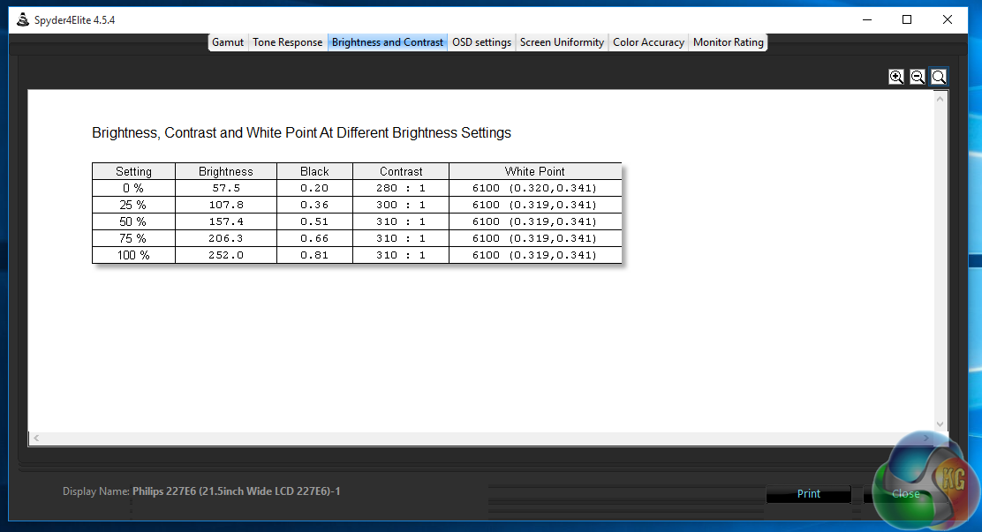Click the report heading about Brightness Settings
Viewport: 982px width, 532px height.
click(x=301, y=132)
